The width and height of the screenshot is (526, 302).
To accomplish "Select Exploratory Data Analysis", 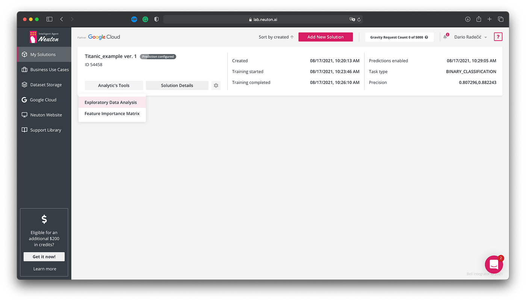I will (x=110, y=102).
